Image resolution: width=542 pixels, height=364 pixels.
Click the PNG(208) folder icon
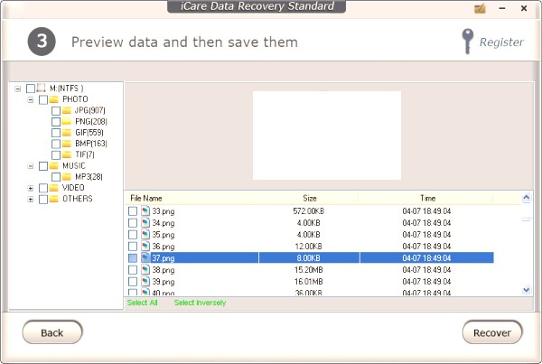pyautogui.click(x=66, y=121)
